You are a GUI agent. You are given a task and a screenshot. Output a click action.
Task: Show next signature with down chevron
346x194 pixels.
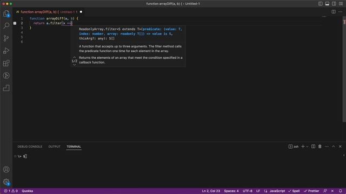(75, 65)
